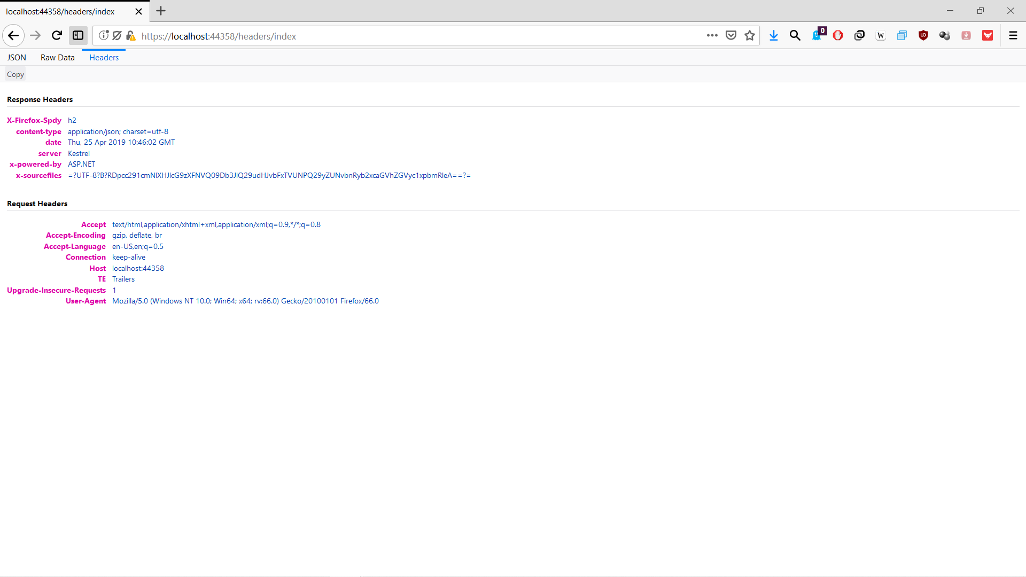This screenshot has width=1026, height=577.
Task: Open the uBlock Origin shield icon
Action: [x=923, y=36]
